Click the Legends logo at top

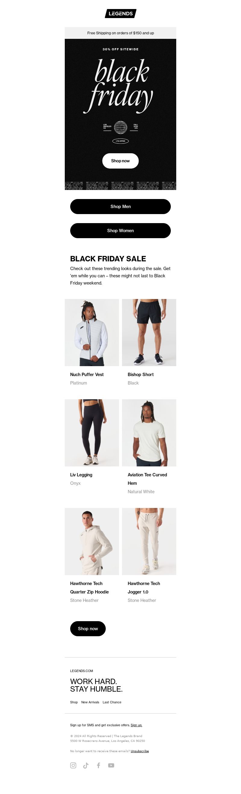[x=121, y=14]
